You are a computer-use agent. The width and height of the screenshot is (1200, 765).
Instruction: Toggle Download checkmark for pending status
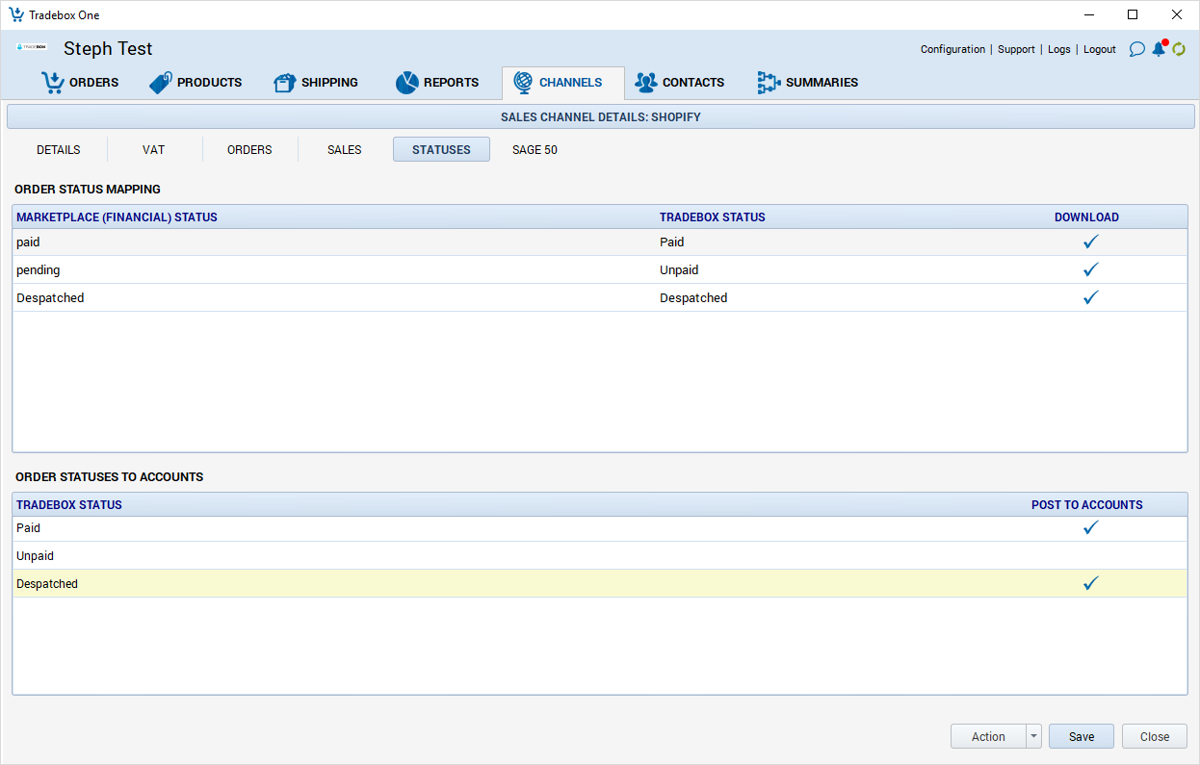click(x=1090, y=270)
